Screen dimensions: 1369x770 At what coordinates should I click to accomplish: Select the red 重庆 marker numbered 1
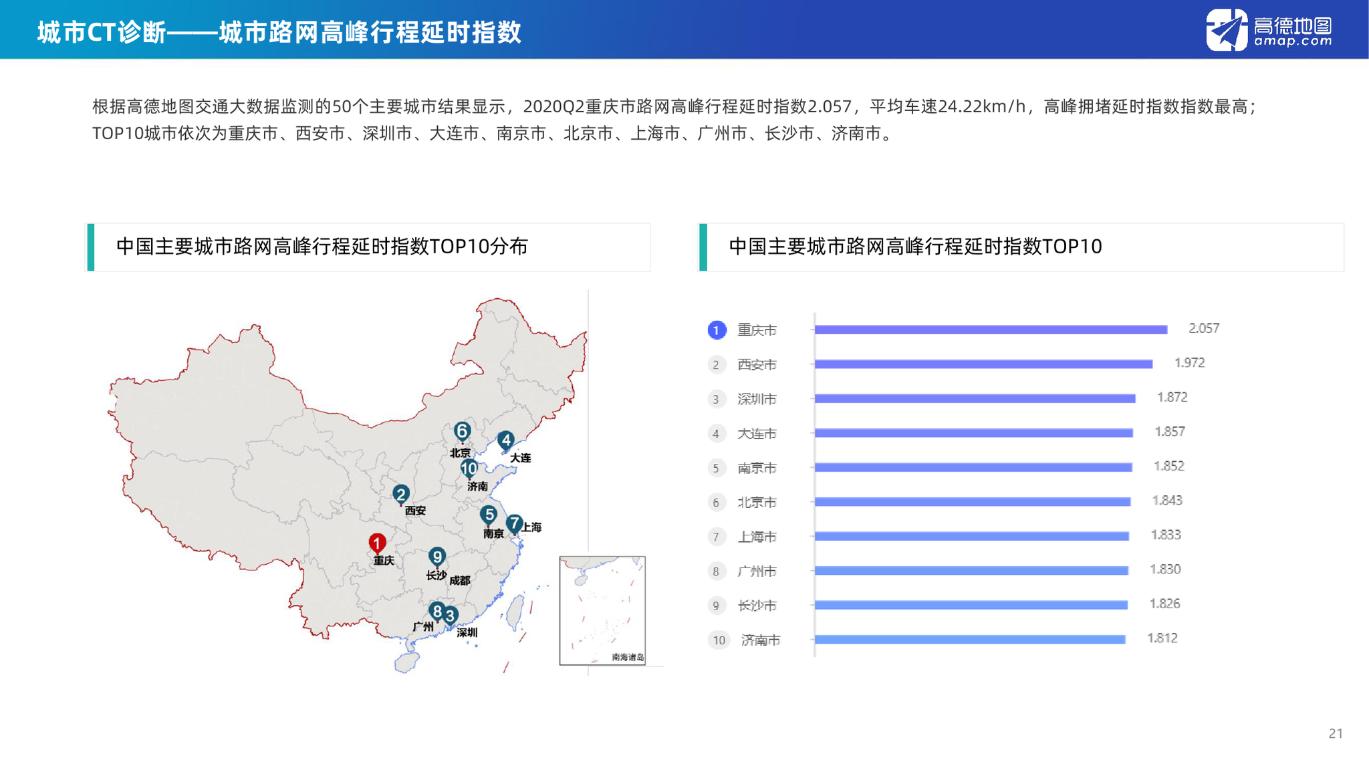pos(378,543)
